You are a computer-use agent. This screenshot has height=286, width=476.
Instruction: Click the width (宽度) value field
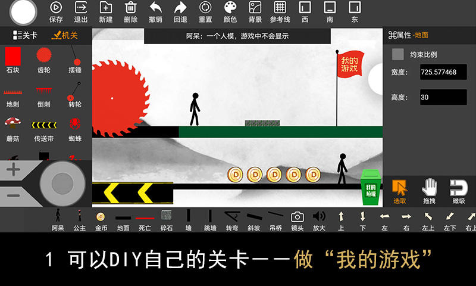[x=443, y=72]
